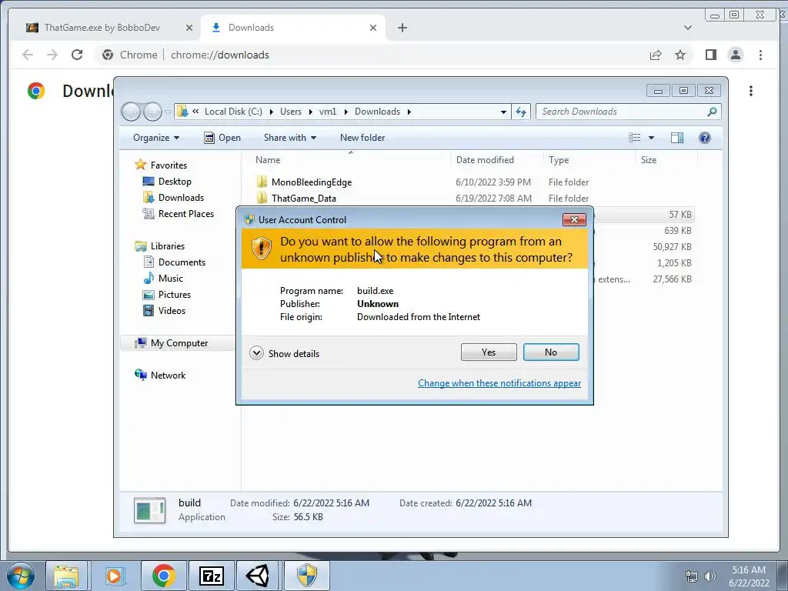Screen dimensions: 788x591
Task: Click the Explorer forward arrow
Action: (152, 112)
